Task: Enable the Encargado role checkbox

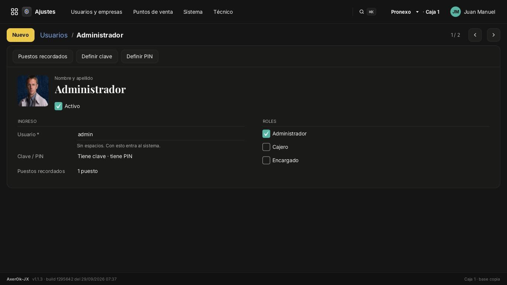Action: coord(266,160)
